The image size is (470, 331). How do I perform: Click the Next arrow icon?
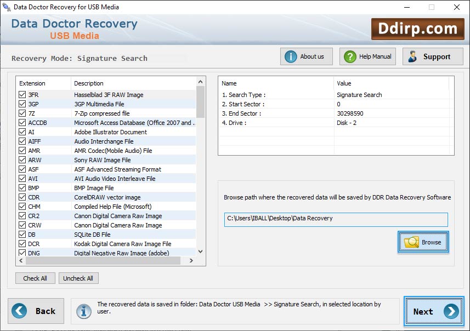pyautogui.click(x=451, y=311)
